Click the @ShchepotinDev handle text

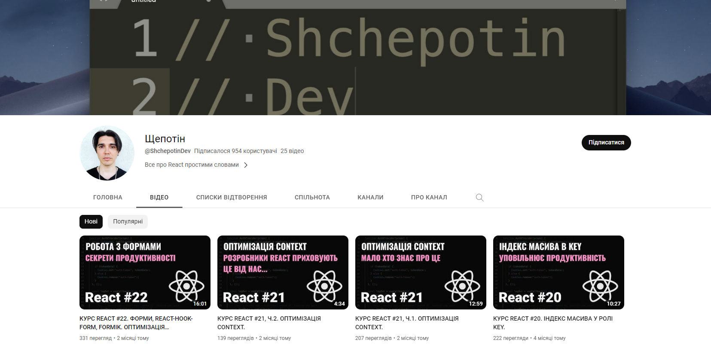coord(168,151)
